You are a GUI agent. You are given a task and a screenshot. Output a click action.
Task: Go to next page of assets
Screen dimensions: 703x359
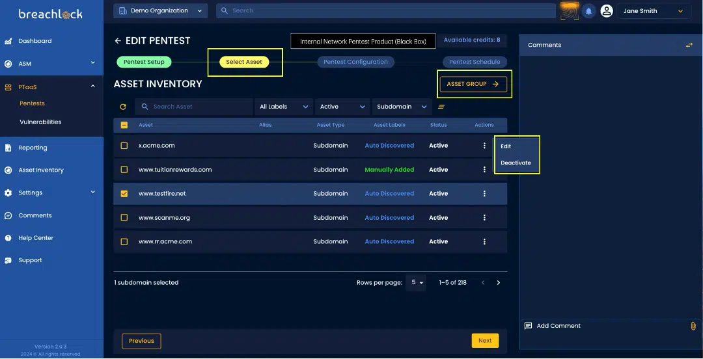pos(499,283)
